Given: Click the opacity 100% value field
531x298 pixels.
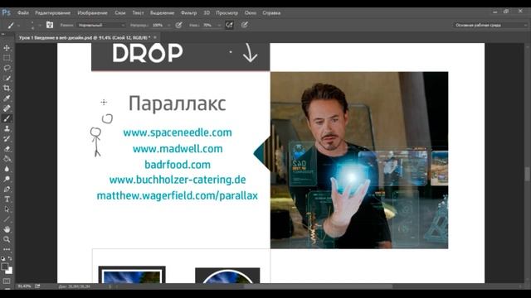Looking at the screenshot, I should [x=158, y=25].
